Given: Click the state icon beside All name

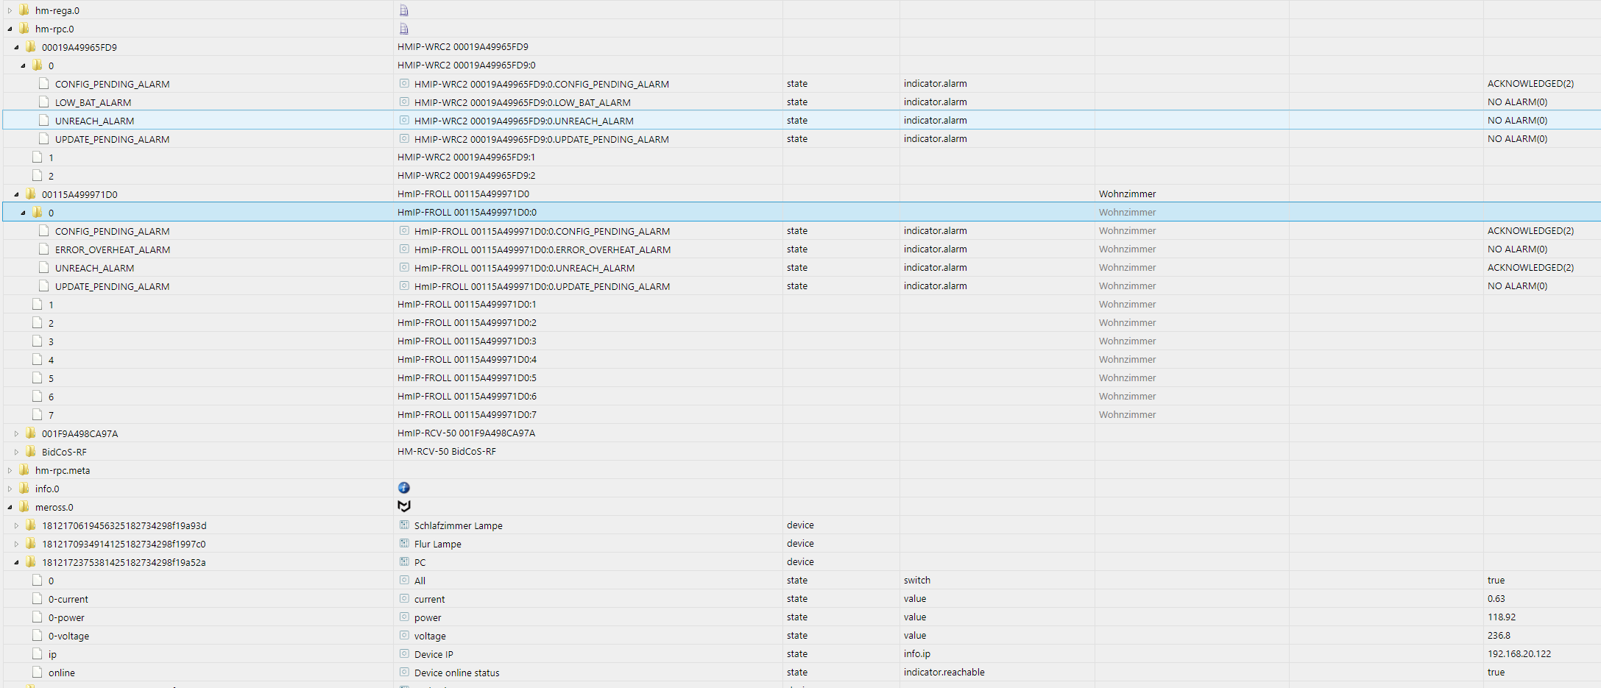Looking at the screenshot, I should 404,580.
